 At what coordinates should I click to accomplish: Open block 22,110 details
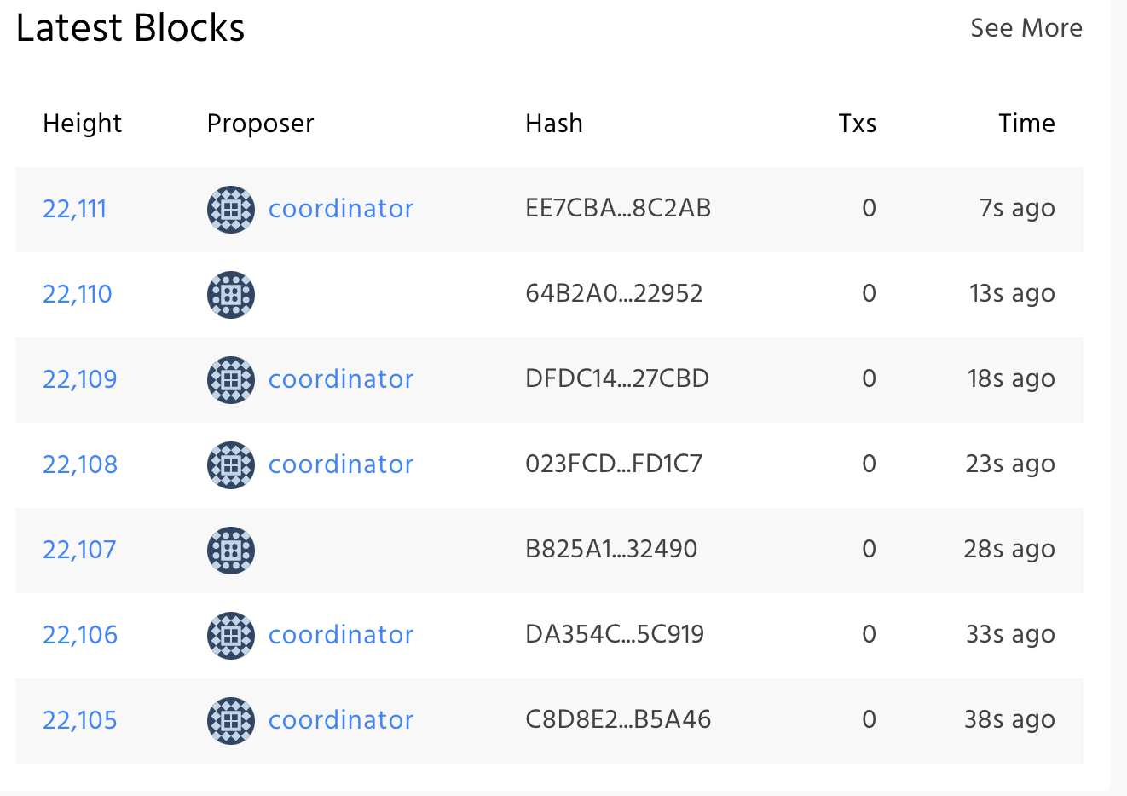pyautogui.click(x=77, y=294)
